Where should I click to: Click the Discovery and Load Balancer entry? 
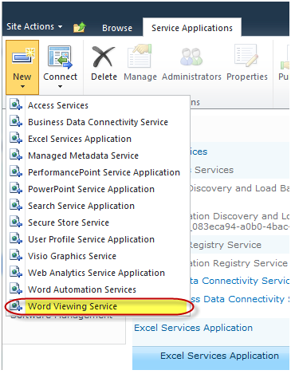239,188
